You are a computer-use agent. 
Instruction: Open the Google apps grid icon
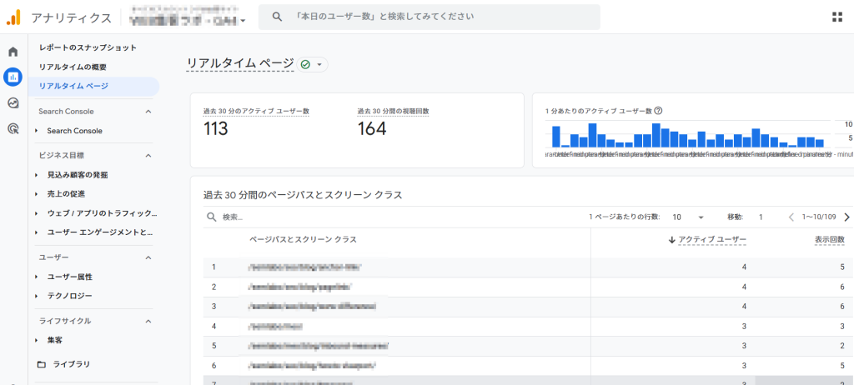tap(836, 17)
